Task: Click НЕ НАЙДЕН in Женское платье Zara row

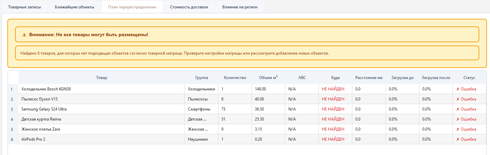Action: [333, 129]
